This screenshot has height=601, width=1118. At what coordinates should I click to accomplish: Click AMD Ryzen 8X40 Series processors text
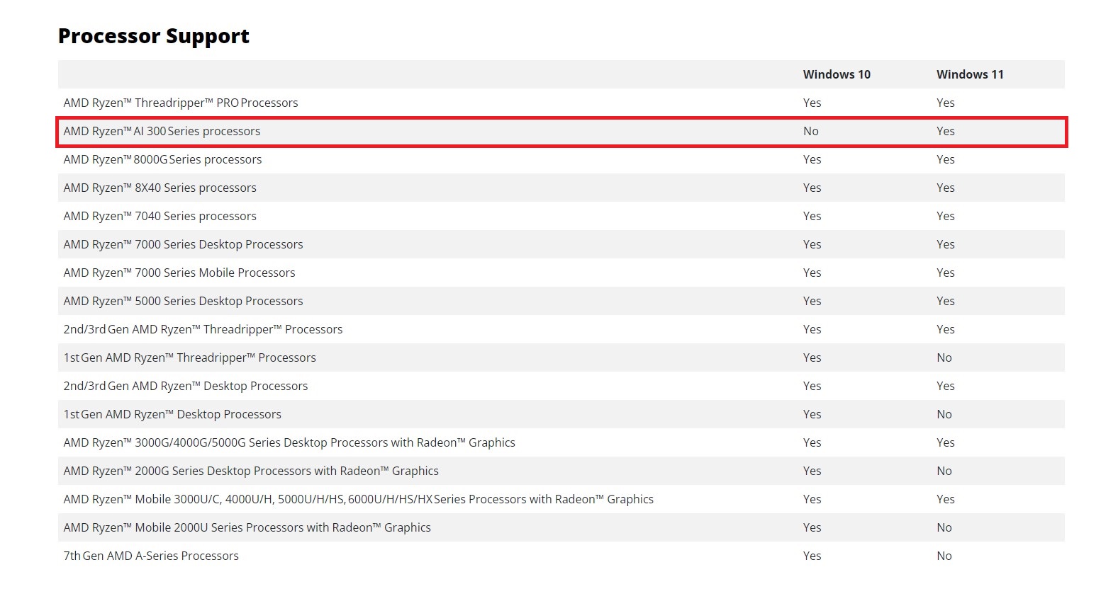click(160, 188)
